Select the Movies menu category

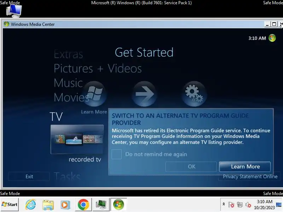(x=71, y=98)
